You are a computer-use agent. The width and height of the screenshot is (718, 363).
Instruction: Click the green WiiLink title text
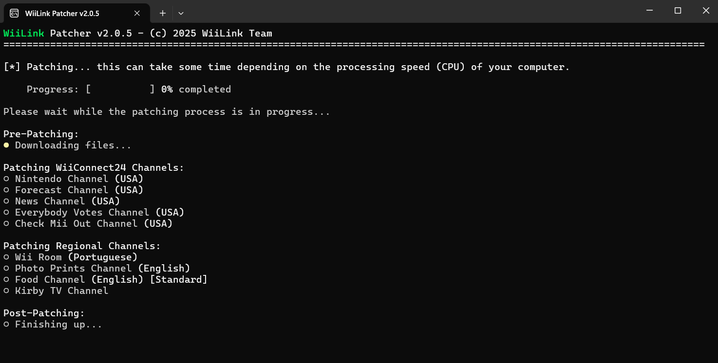(x=24, y=34)
